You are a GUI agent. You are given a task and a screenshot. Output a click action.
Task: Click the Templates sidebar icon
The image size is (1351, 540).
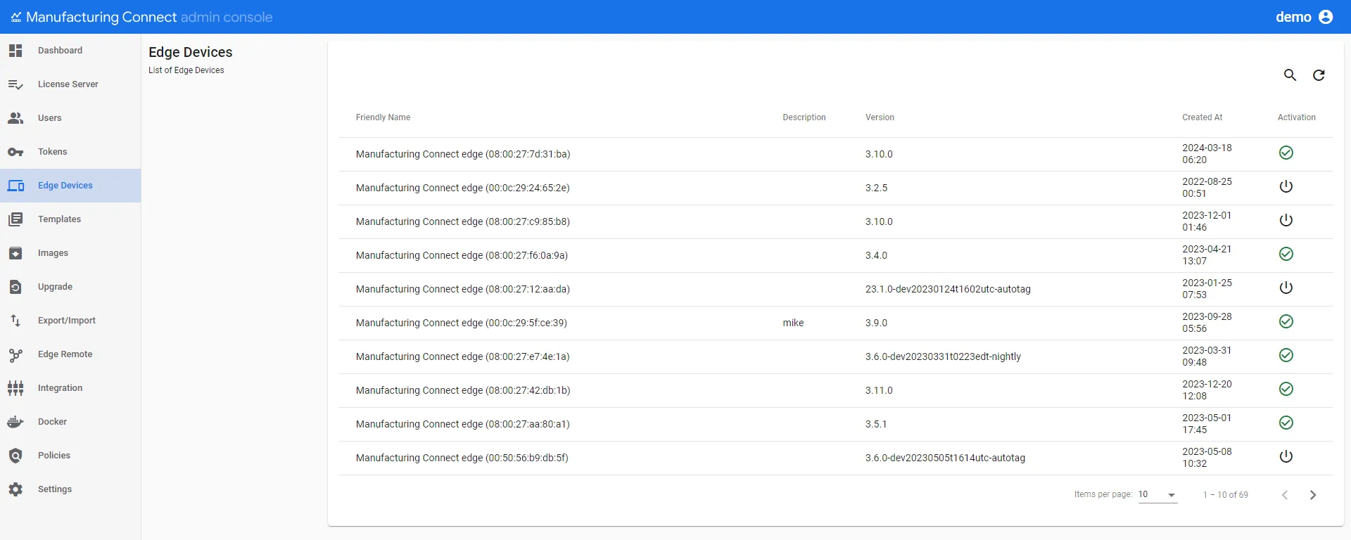pos(15,219)
